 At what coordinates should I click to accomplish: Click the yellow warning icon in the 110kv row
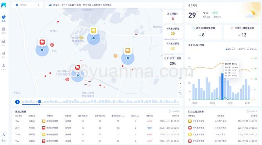tap(44, 134)
